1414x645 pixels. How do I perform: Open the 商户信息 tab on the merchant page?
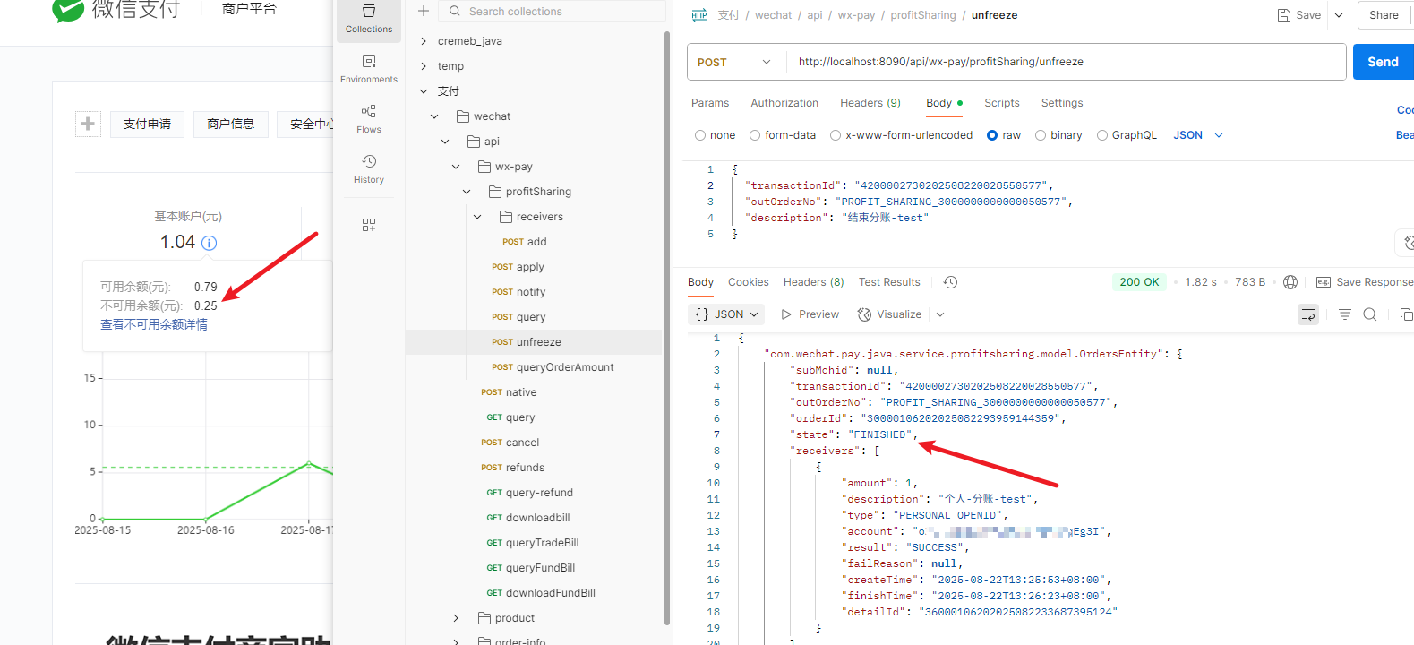click(x=231, y=124)
